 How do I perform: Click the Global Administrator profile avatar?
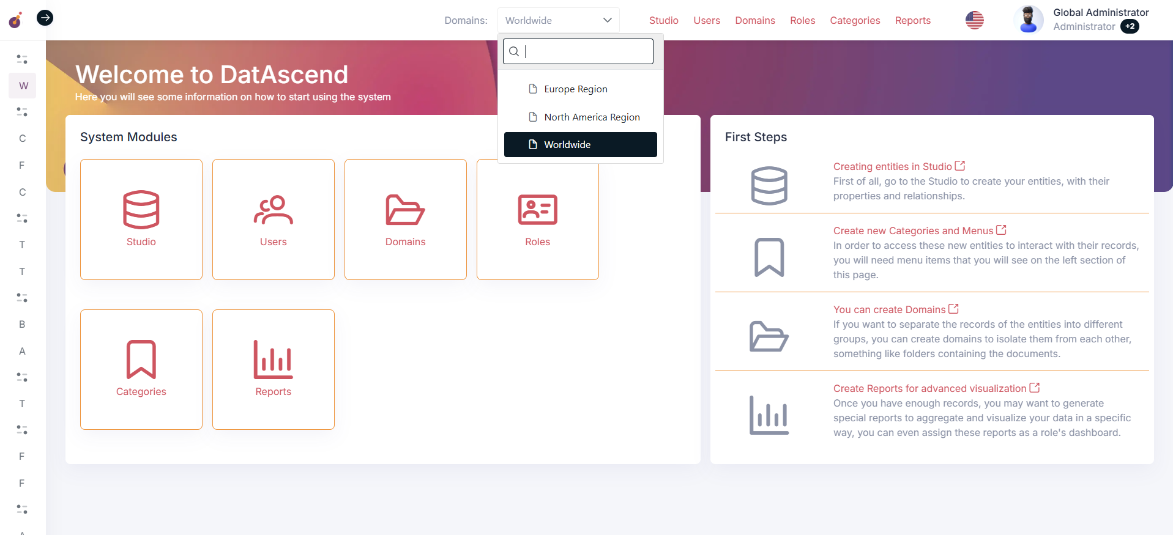coord(1028,20)
